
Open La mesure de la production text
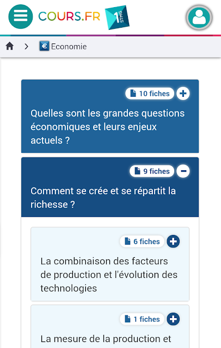coord(106,339)
